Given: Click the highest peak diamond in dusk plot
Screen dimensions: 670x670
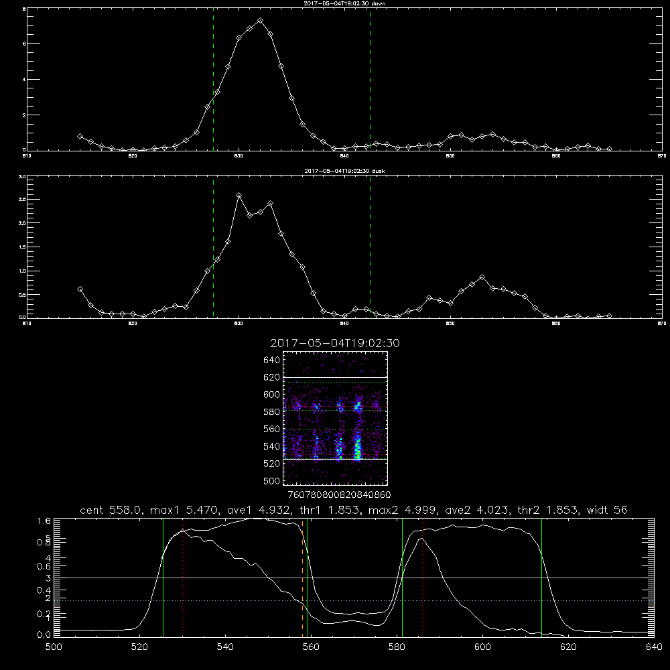Looking at the screenshot, I should click(239, 196).
